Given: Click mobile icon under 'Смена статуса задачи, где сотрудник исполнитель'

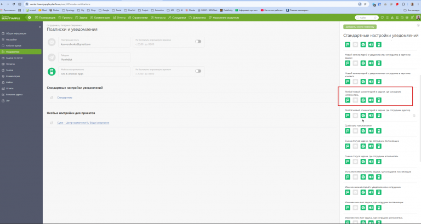Looking at the screenshot, I should point(379,162).
